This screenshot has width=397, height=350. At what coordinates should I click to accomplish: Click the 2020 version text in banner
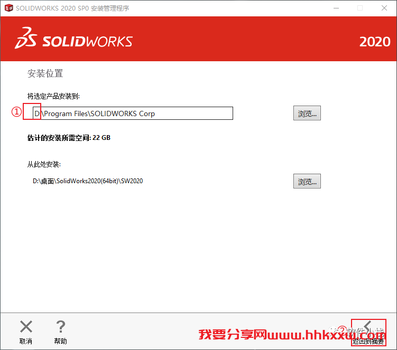point(375,42)
